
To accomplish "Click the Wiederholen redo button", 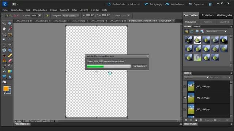I will 175,4.
